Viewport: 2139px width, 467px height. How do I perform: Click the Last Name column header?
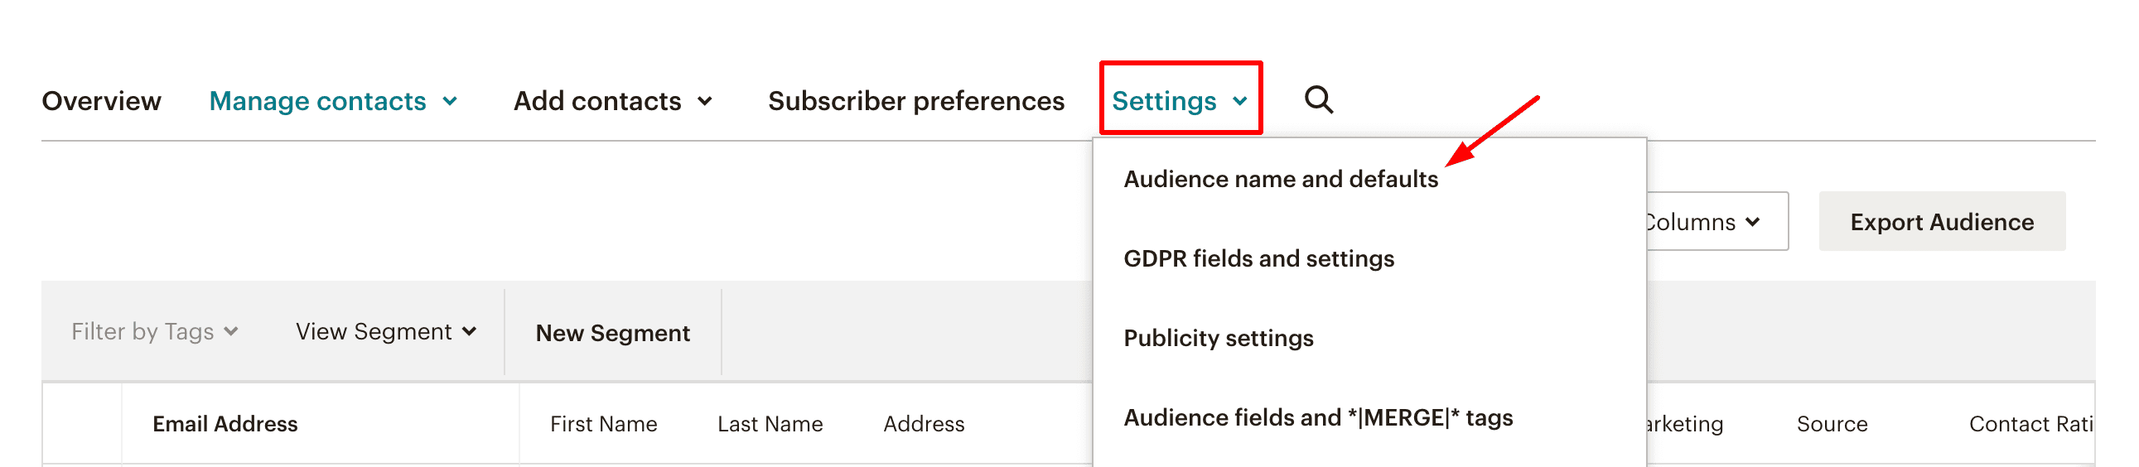tap(770, 424)
